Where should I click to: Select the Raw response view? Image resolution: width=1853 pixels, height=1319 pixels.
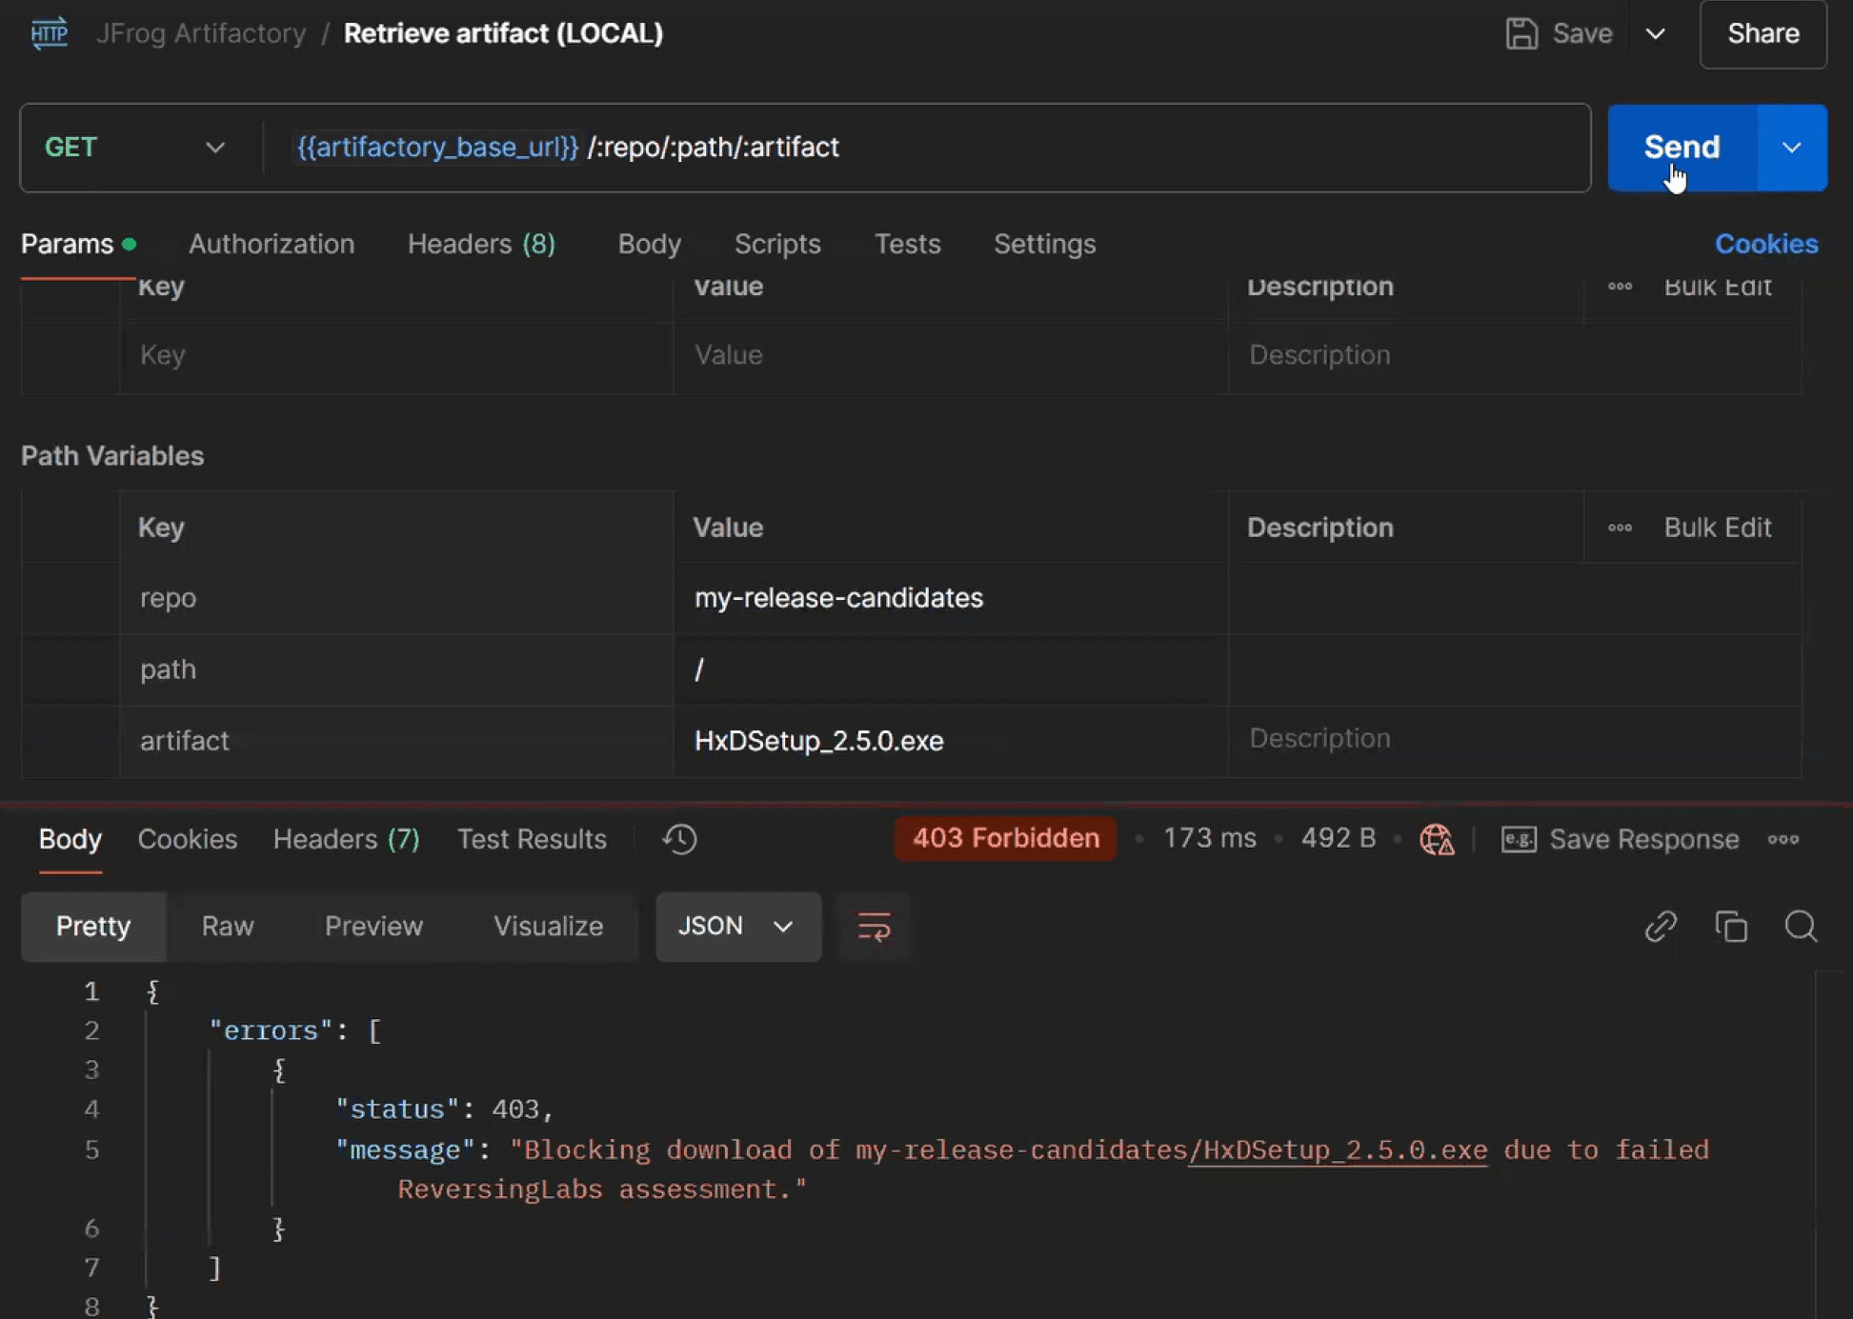[x=227, y=926]
